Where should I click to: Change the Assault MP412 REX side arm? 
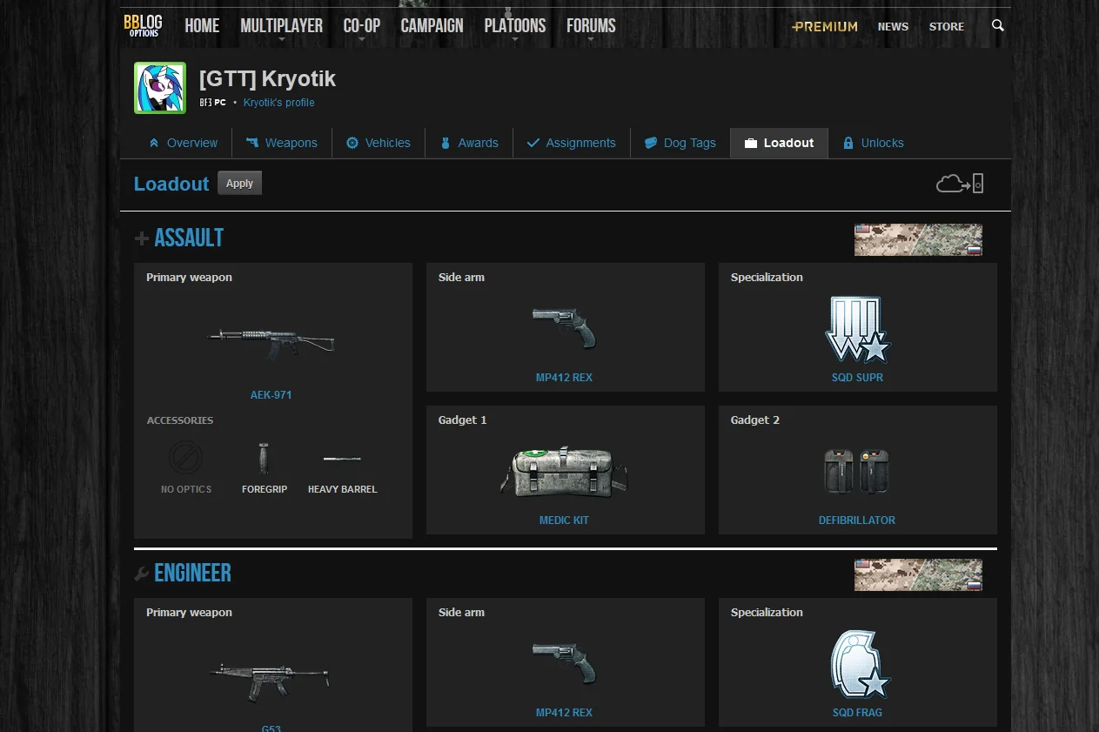pyautogui.click(x=565, y=327)
